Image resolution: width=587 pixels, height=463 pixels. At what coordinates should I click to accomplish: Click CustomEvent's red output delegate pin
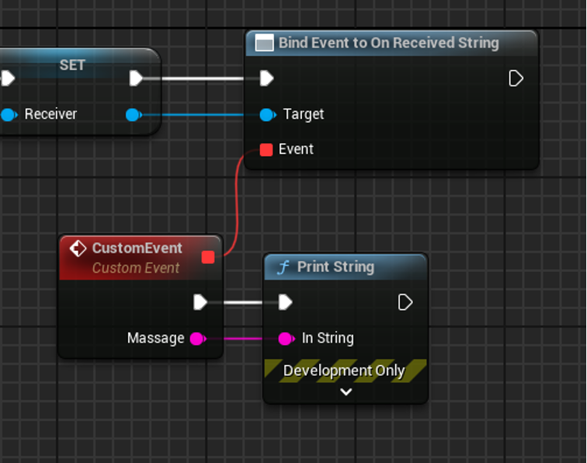(207, 257)
